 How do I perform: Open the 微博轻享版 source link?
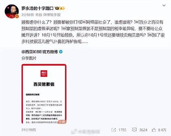pyautogui.click(x=52, y=15)
